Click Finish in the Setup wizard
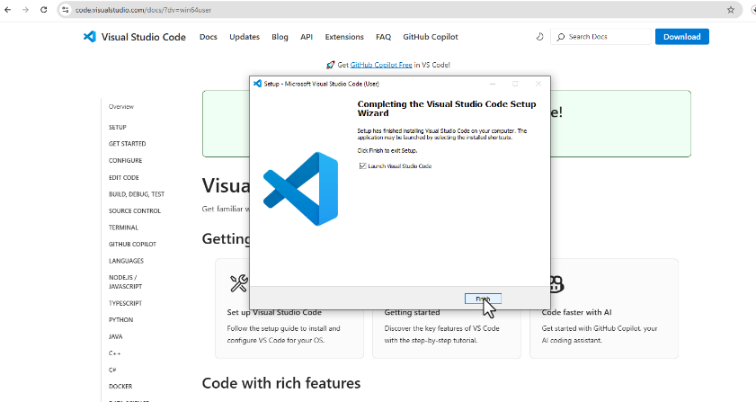 pyautogui.click(x=483, y=299)
